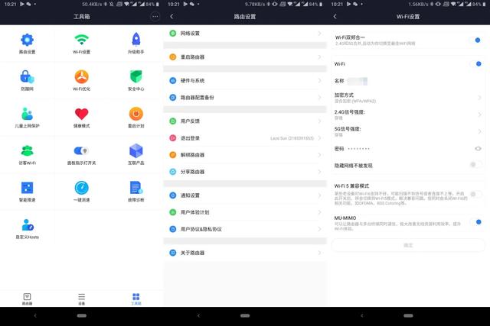Show password with the eye icon
Viewport: 490px width, 326px height.
[x=478, y=149]
